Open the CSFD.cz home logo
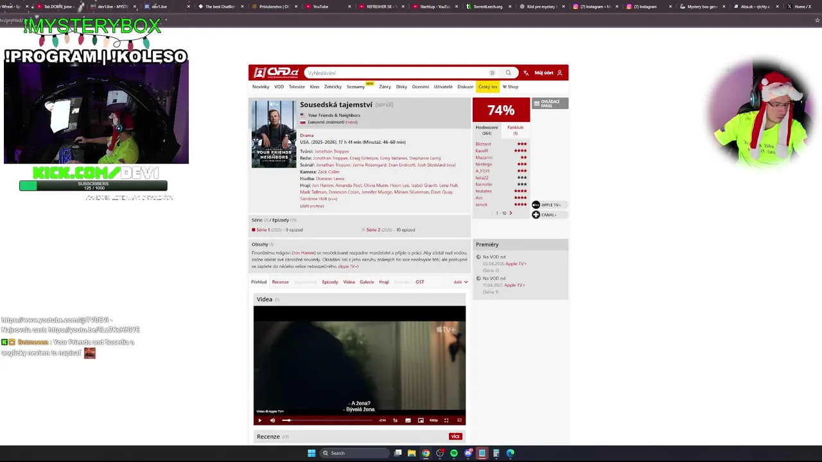This screenshot has height=462, width=822. click(x=276, y=73)
